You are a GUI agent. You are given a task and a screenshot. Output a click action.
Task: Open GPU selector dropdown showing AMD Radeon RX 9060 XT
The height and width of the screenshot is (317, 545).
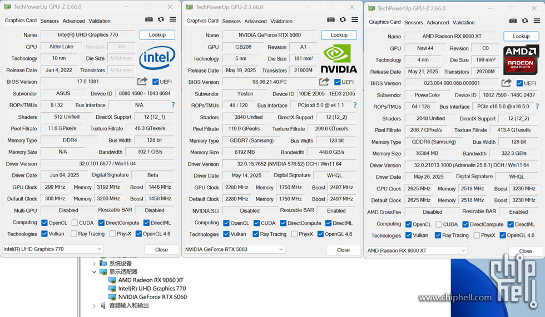pos(417,250)
